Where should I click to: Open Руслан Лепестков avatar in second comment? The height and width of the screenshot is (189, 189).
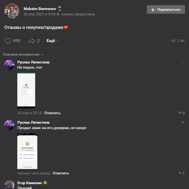pos(9,125)
